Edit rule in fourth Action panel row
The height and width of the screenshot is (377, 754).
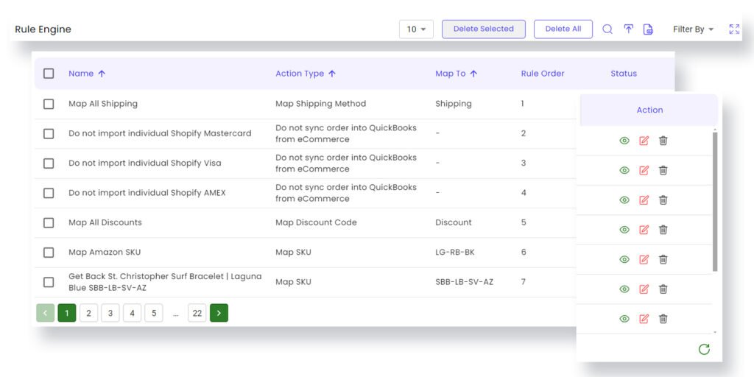click(644, 230)
